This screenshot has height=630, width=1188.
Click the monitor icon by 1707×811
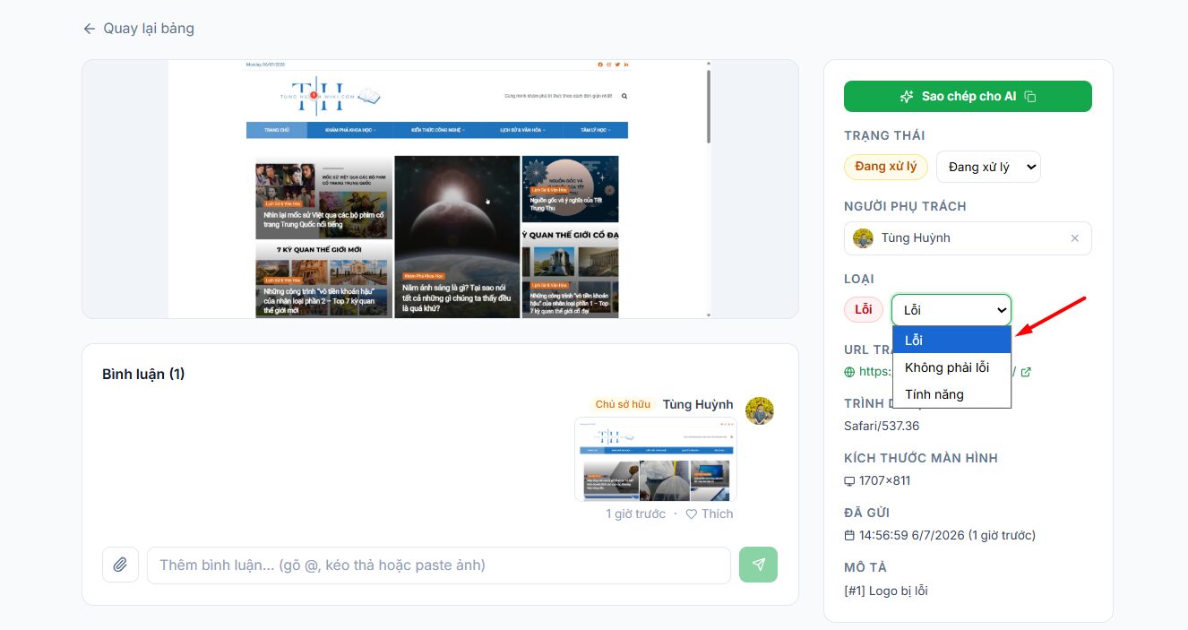[x=849, y=481]
